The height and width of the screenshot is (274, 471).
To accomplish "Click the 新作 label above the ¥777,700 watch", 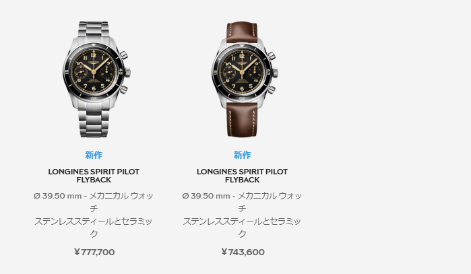I will (94, 155).
